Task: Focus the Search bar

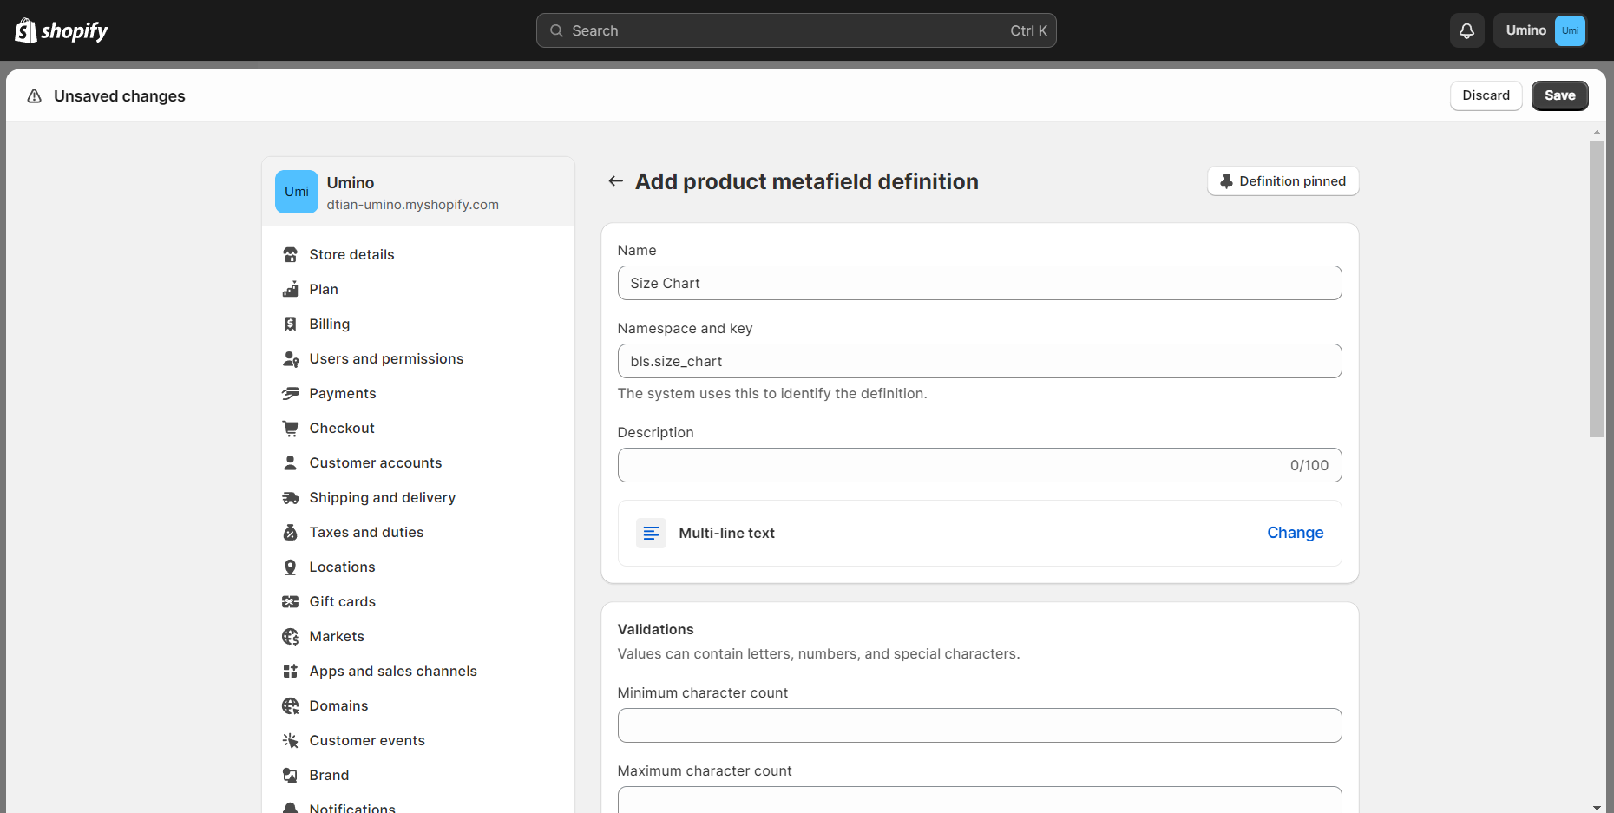Action: click(x=796, y=30)
